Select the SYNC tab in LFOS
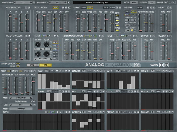Image resolution: width=177 pixels, height=132 pixels. pos(129,36)
